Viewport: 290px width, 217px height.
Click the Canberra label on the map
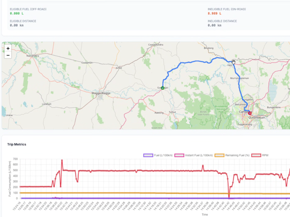coord(244,111)
